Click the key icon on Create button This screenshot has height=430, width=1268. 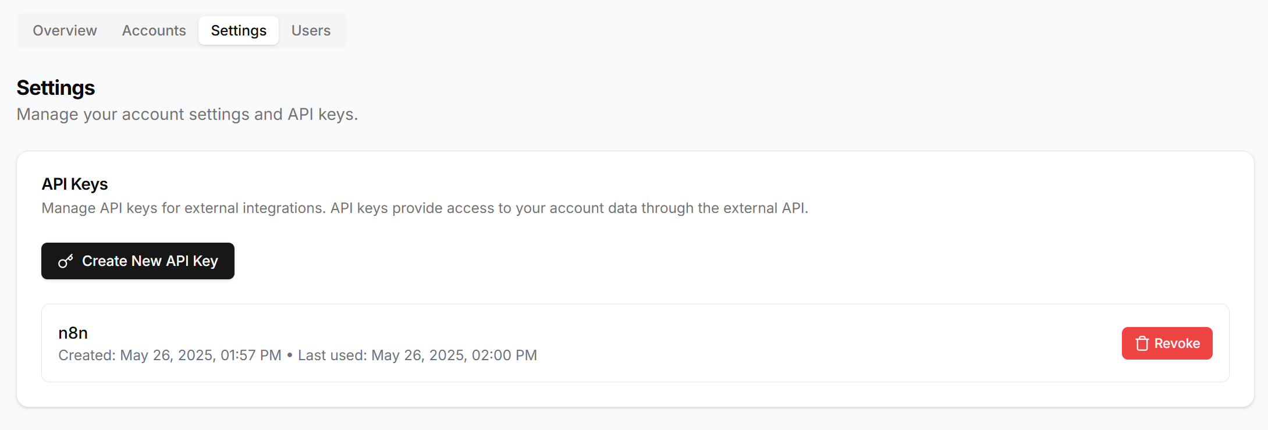pyautogui.click(x=66, y=261)
